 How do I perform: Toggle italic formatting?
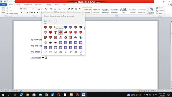[x=24, y=13]
